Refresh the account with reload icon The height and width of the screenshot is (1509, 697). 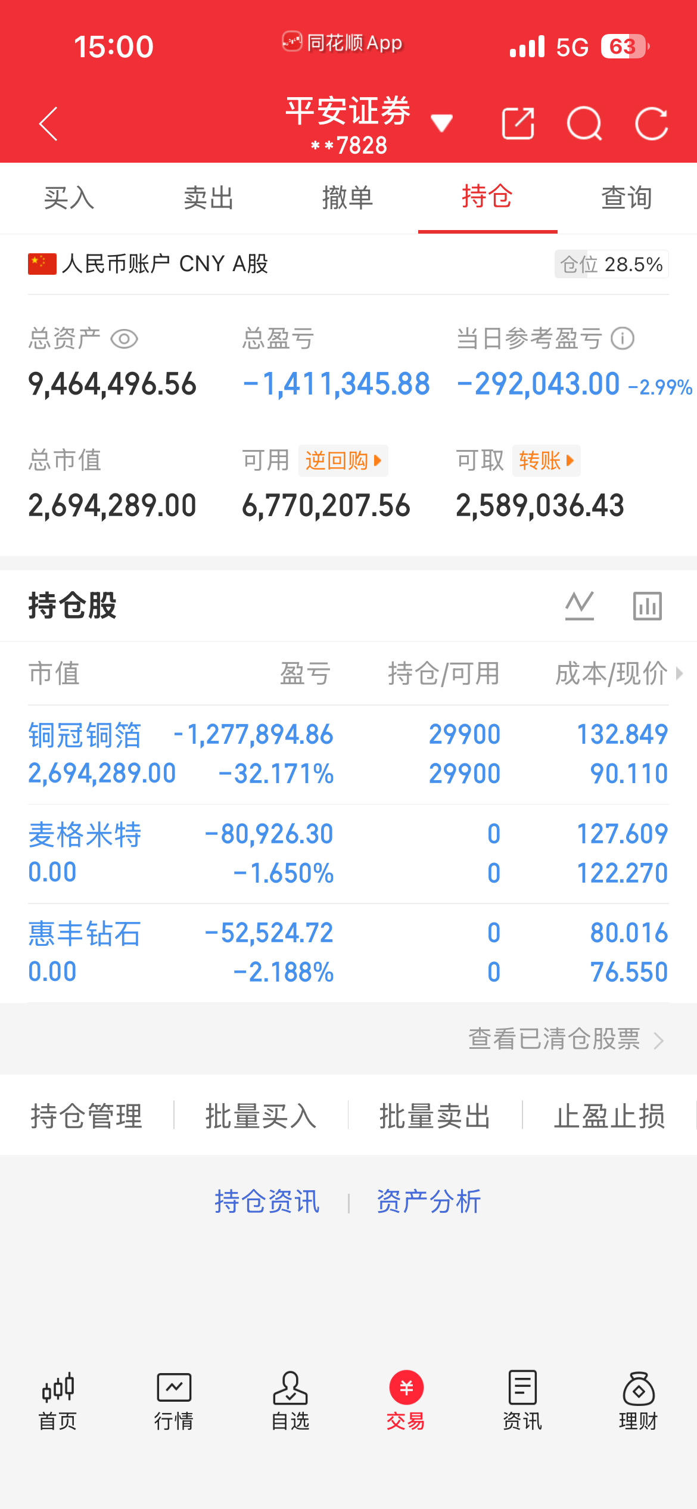651,124
